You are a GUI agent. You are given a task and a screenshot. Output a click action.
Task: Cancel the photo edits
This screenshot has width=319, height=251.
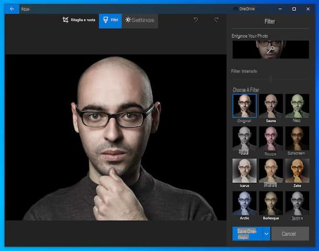[x=290, y=234]
